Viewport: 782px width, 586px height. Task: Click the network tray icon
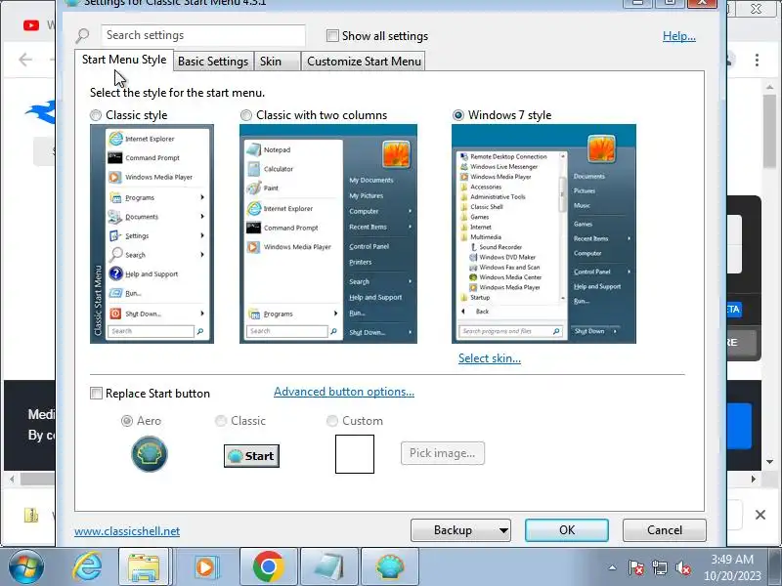click(x=659, y=567)
